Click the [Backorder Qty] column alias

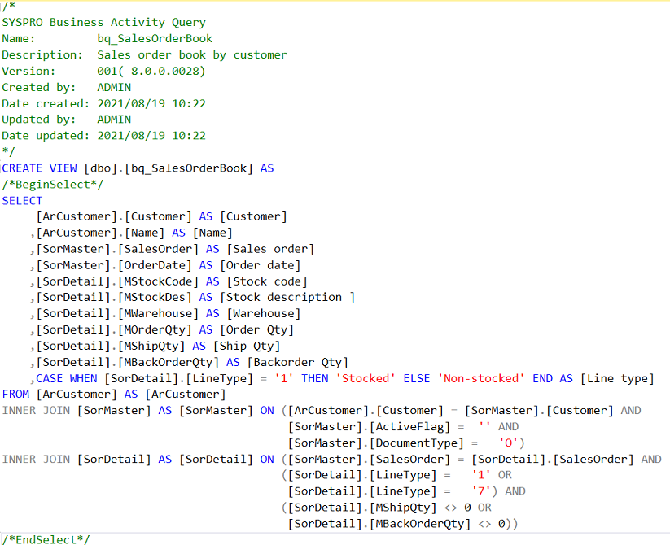pos(297,362)
